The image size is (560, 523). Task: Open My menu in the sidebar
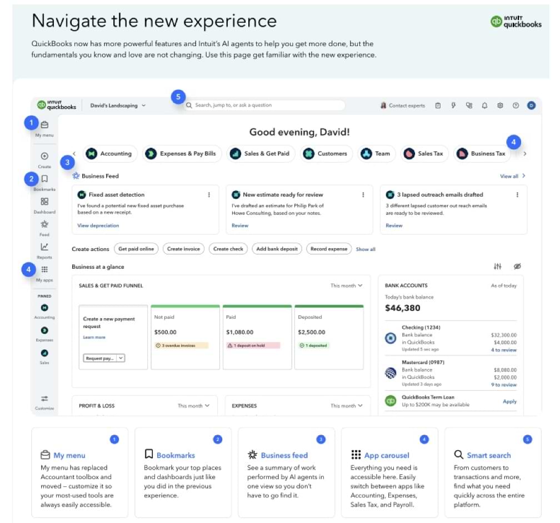(x=44, y=125)
